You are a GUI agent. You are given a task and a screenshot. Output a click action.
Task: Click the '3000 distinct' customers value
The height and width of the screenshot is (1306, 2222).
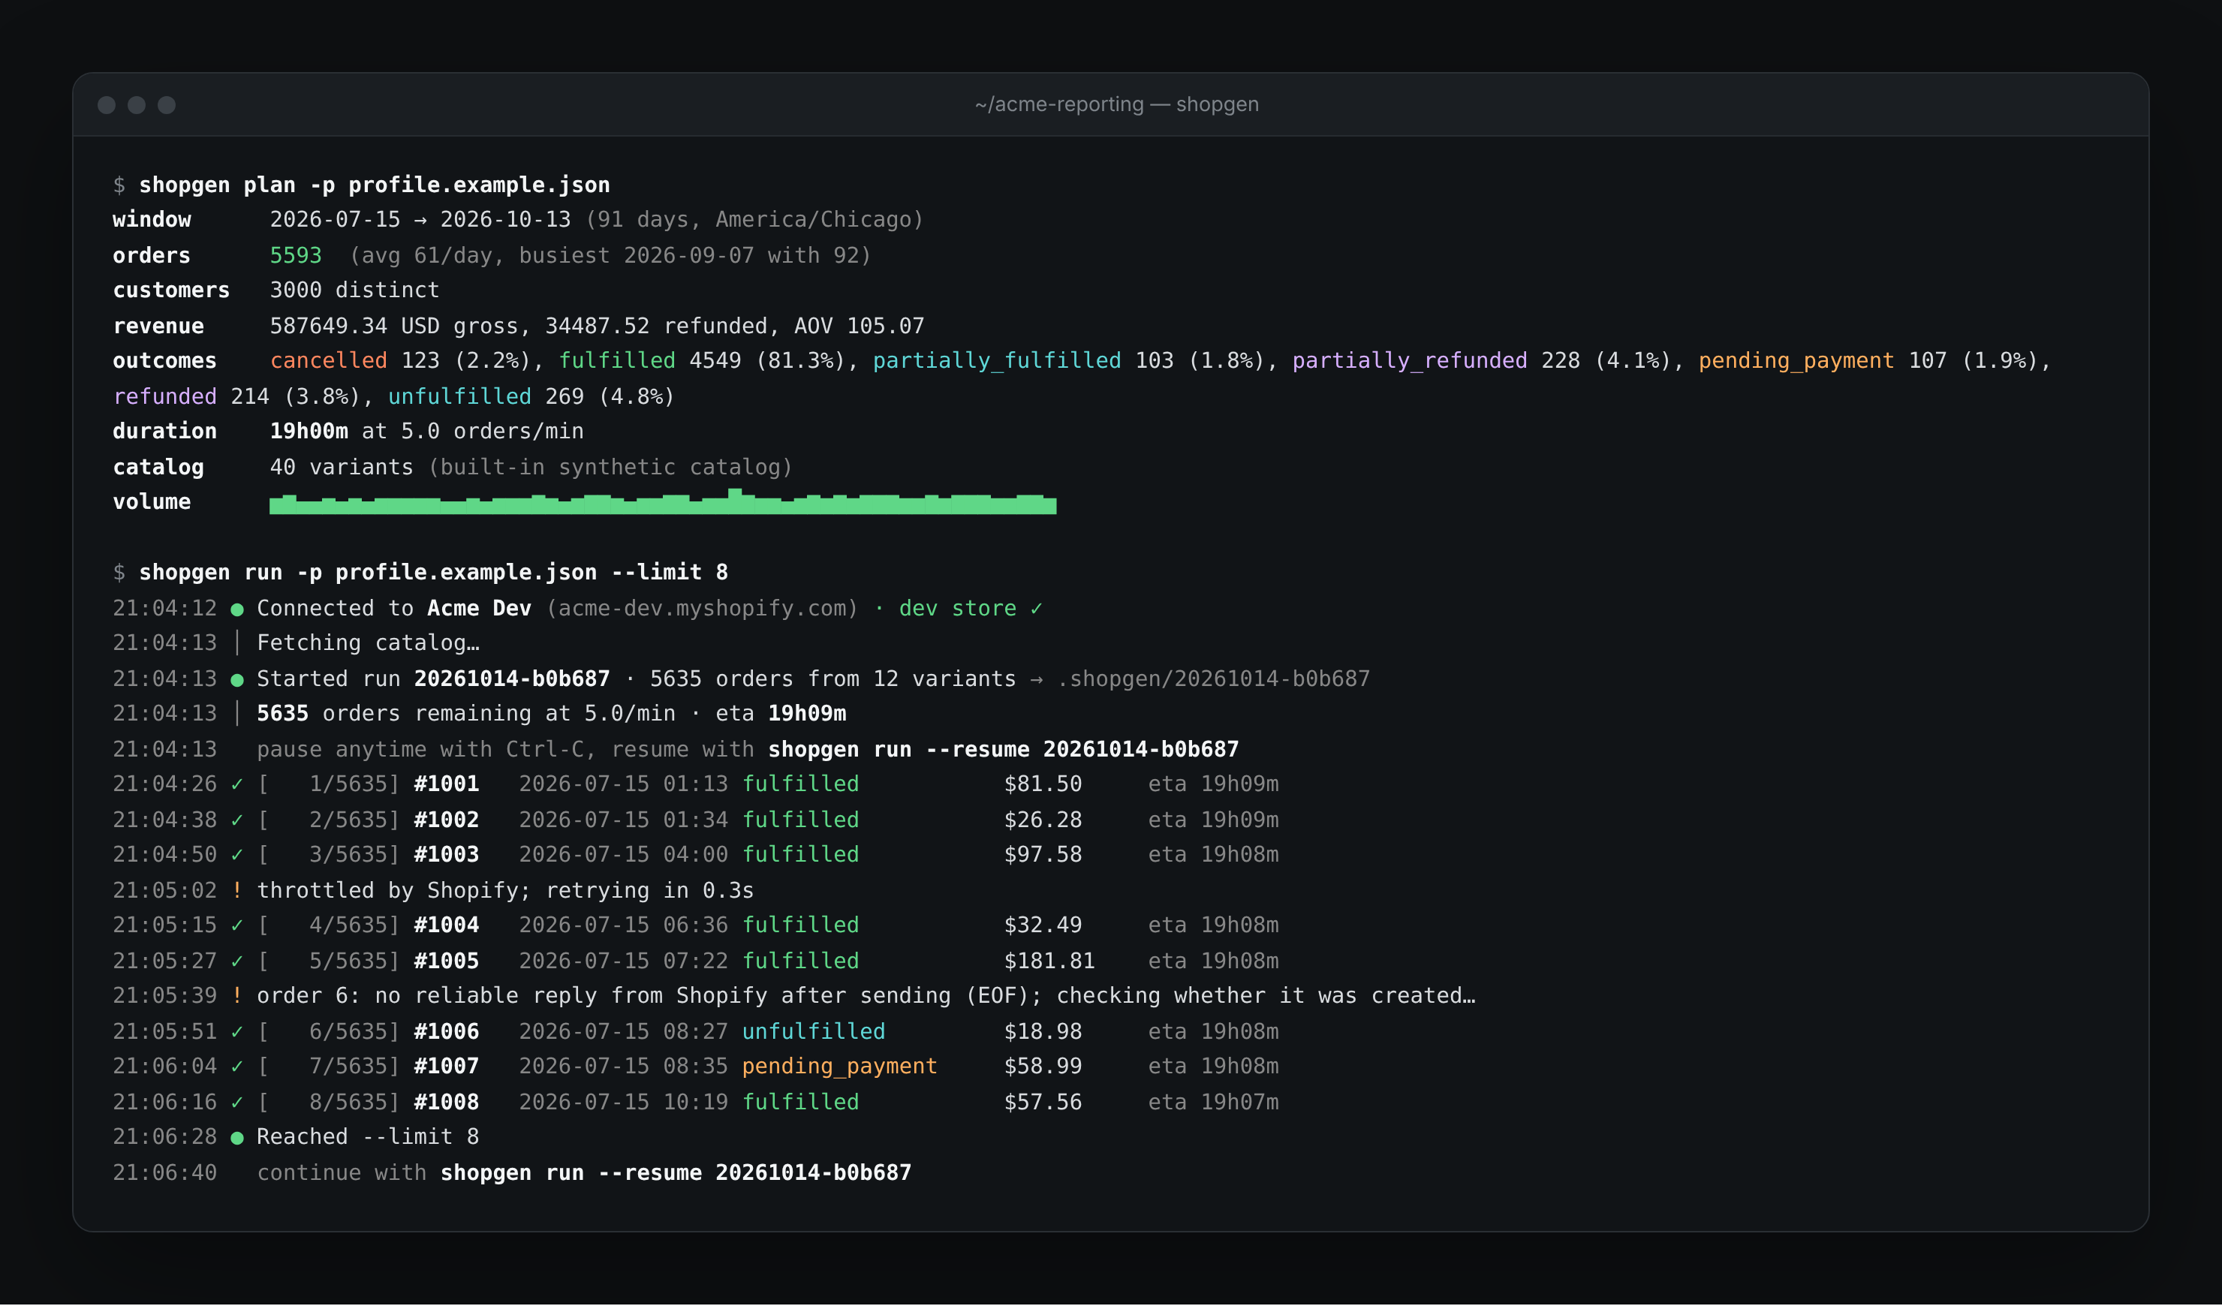point(354,290)
